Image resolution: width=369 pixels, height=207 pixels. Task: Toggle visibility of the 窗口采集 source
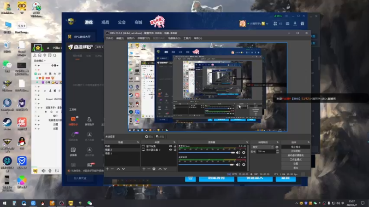click(171, 146)
